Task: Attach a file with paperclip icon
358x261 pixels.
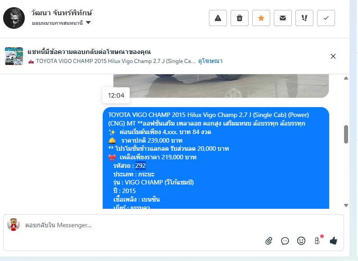Action: 269,241
